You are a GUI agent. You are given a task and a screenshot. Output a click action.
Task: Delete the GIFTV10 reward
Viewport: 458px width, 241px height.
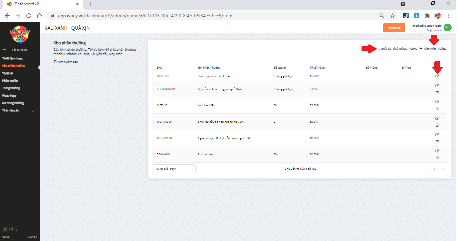pos(437,109)
